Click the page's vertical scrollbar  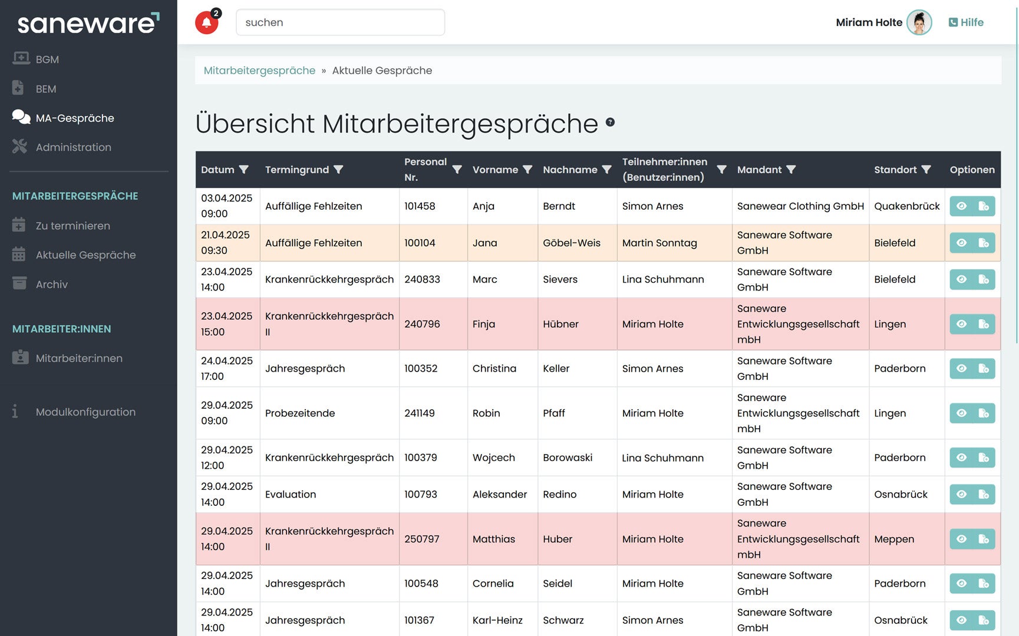pyautogui.click(x=1016, y=177)
